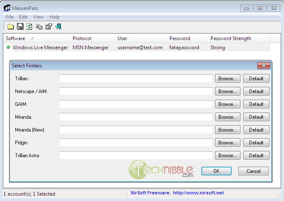Click the Select Folders toolbar icon
Image resolution: width=284 pixels, height=201 pixels.
click(10, 27)
